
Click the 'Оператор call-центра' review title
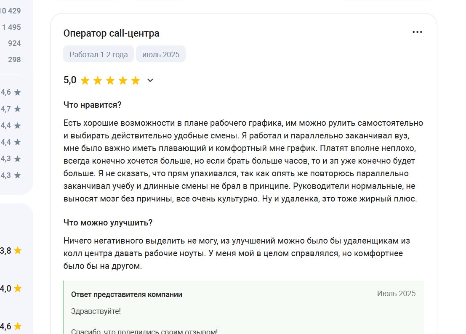[112, 33]
